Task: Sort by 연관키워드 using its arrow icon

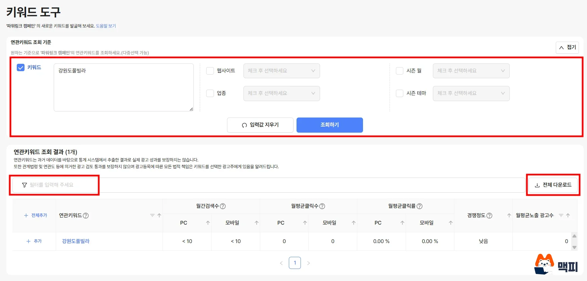Action: click(x=159, y=216)
